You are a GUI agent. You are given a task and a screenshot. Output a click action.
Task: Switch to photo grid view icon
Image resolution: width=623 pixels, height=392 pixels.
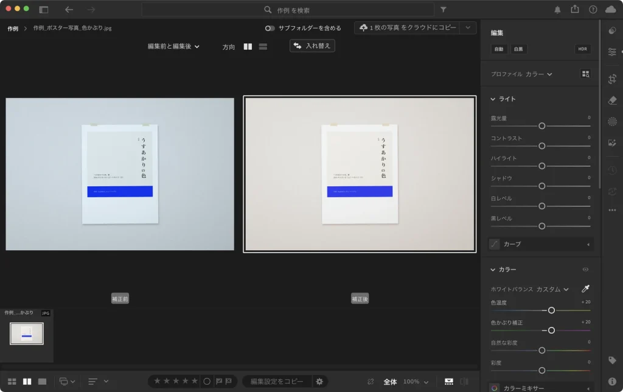pos(12,382)
